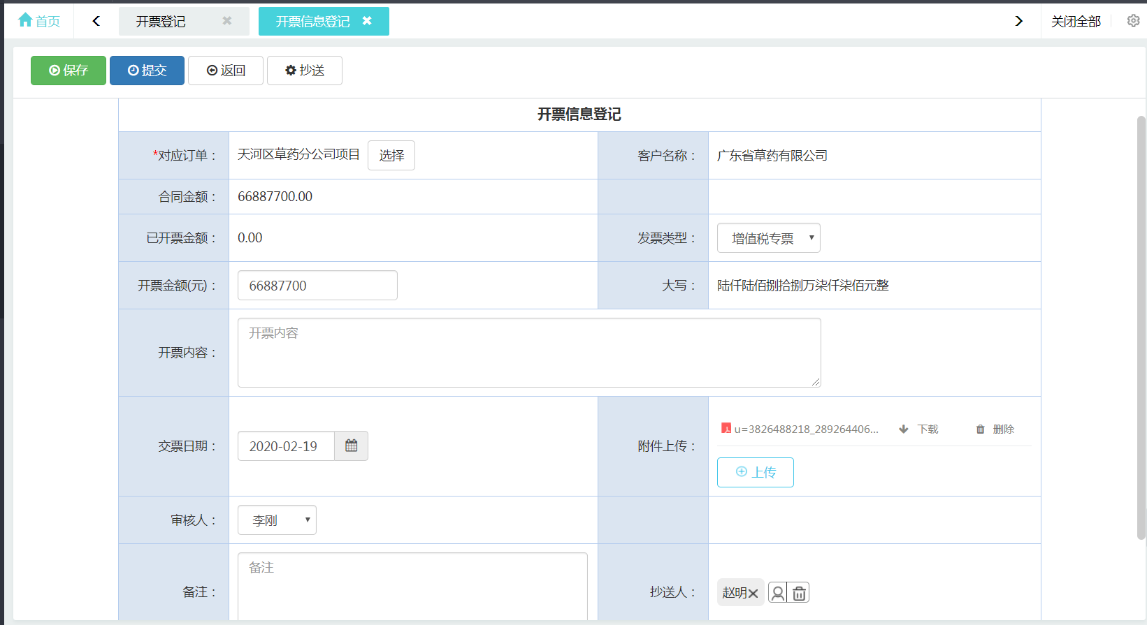Click the vertical scrollbar on the right
Image resolution: width=1147 pixels, height=625 pixels.
(1141, 328)
